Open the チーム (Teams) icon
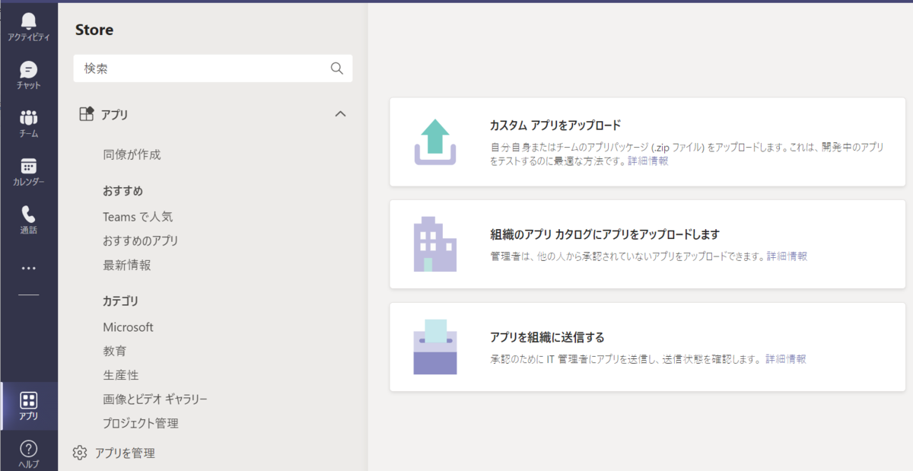This screenshot has height=471, width=913. [x=28, y=120]
